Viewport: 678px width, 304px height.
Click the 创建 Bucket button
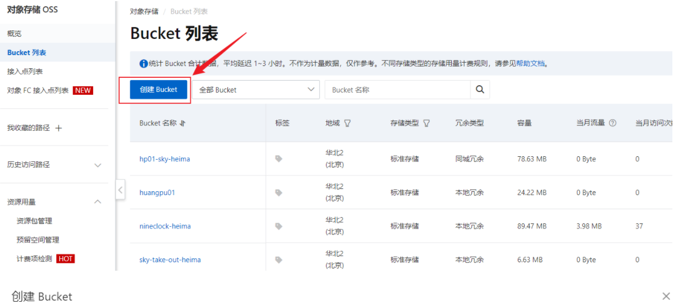(159, 90)
